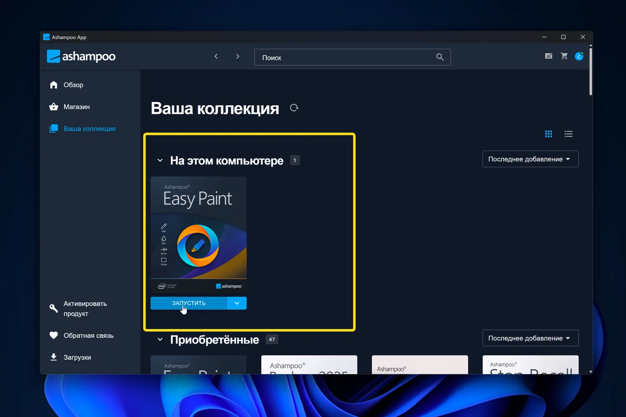Open the news card icon in header
This screenshot has height=417, width=626.
pyautogui.click(x=548, y=56)
